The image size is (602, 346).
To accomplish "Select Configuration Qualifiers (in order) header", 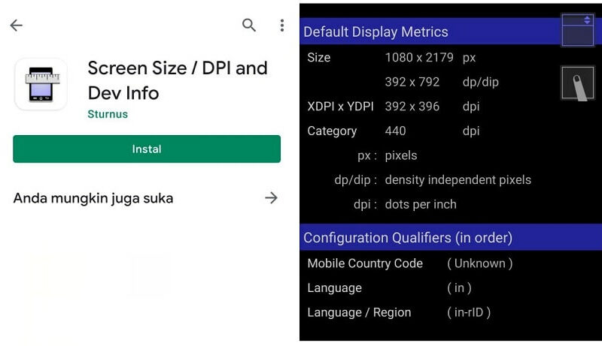I will (x=451, y=237).
